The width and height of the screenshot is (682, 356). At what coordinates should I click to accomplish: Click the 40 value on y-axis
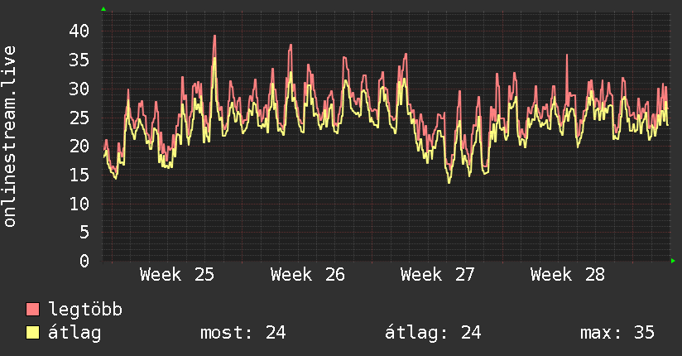[79, 31]
